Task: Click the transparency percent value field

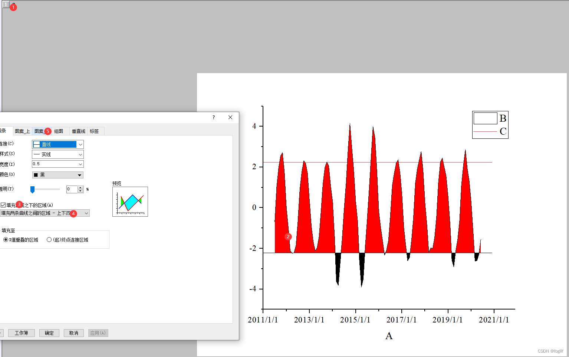Action: click(72, 189)
